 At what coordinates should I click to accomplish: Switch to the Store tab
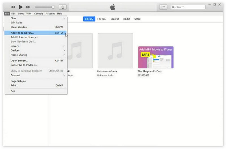pos(137,19)
